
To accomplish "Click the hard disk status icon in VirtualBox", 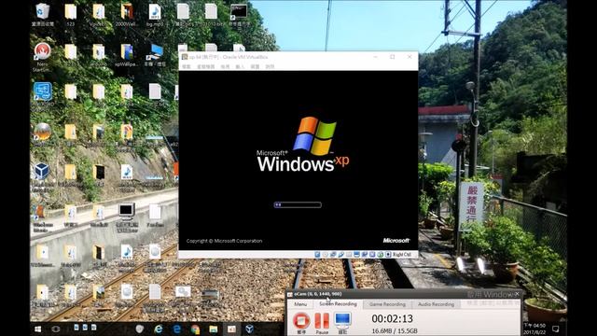I will coord(317,255).
